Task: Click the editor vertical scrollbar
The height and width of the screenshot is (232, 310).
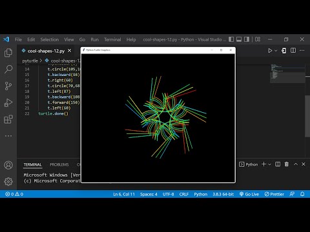Action: (x=307, y=116)
